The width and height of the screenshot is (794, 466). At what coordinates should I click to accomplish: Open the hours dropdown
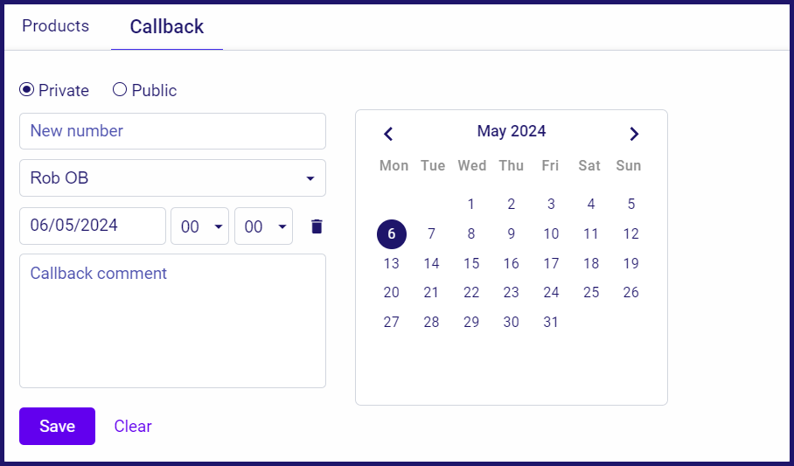(199, 226)
